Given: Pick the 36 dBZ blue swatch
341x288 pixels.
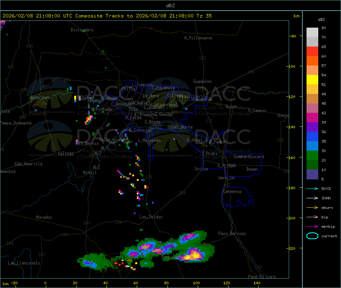Looking at the screenshot, I should coord(312,136).
